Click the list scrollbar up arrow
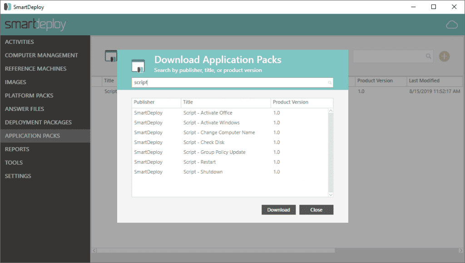 click(331, 110)
